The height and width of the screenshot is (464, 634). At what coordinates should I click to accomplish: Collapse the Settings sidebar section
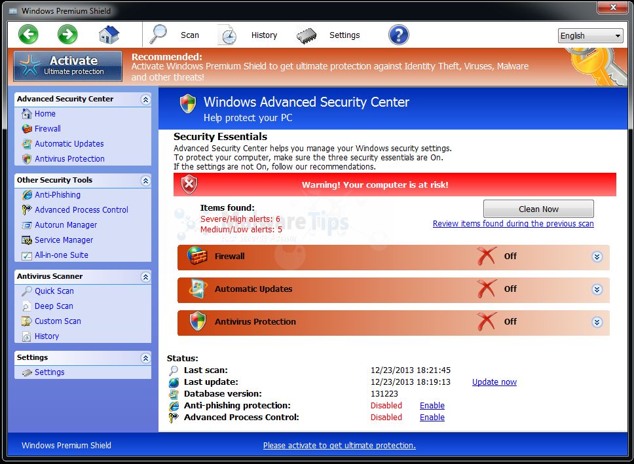pos(145,358)
